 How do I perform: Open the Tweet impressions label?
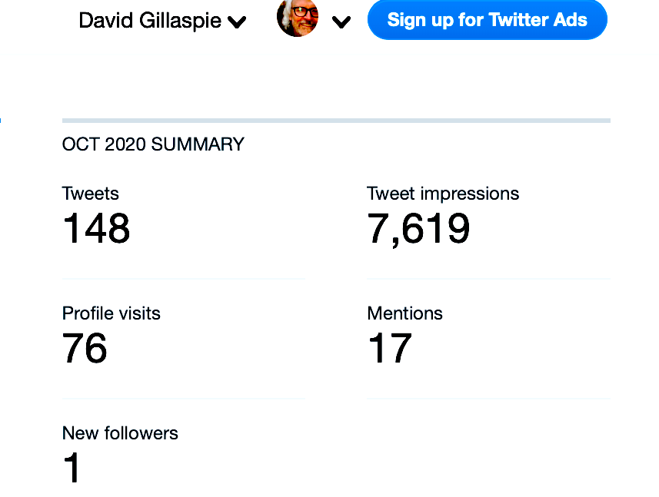(x=443, y=194)
